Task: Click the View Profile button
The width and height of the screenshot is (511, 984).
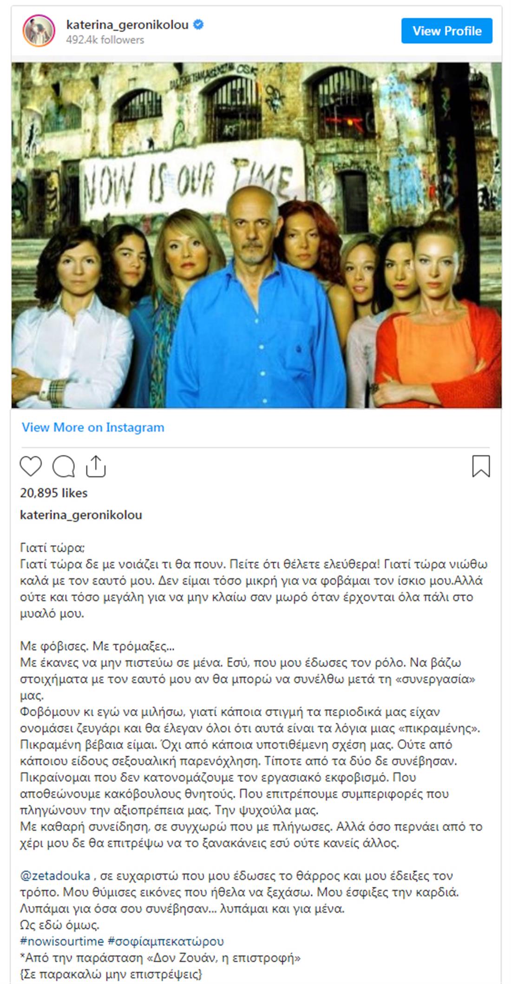Action: click(x=447, y=31)
